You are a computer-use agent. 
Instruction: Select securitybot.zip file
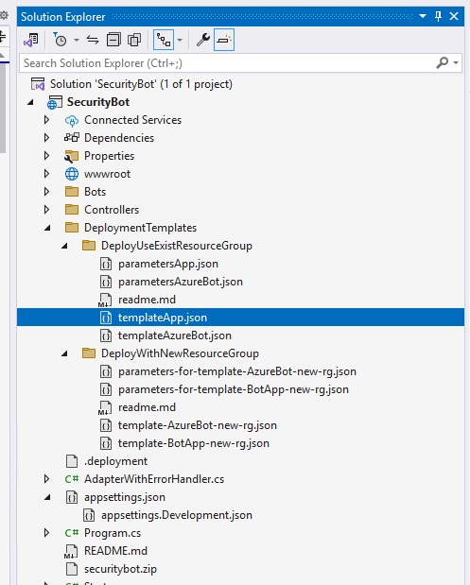coord(120,569)
